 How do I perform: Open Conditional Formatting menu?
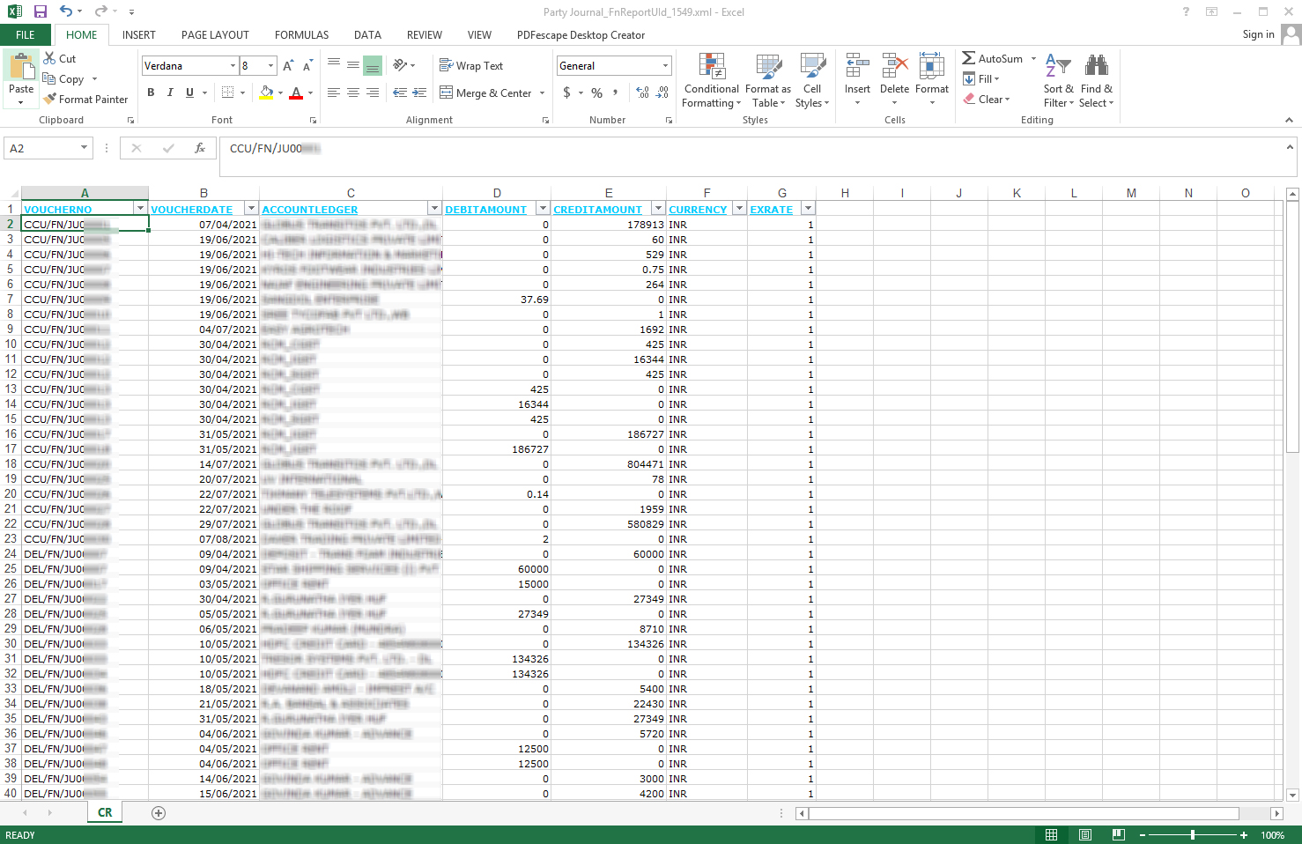[x=711, y=81]
